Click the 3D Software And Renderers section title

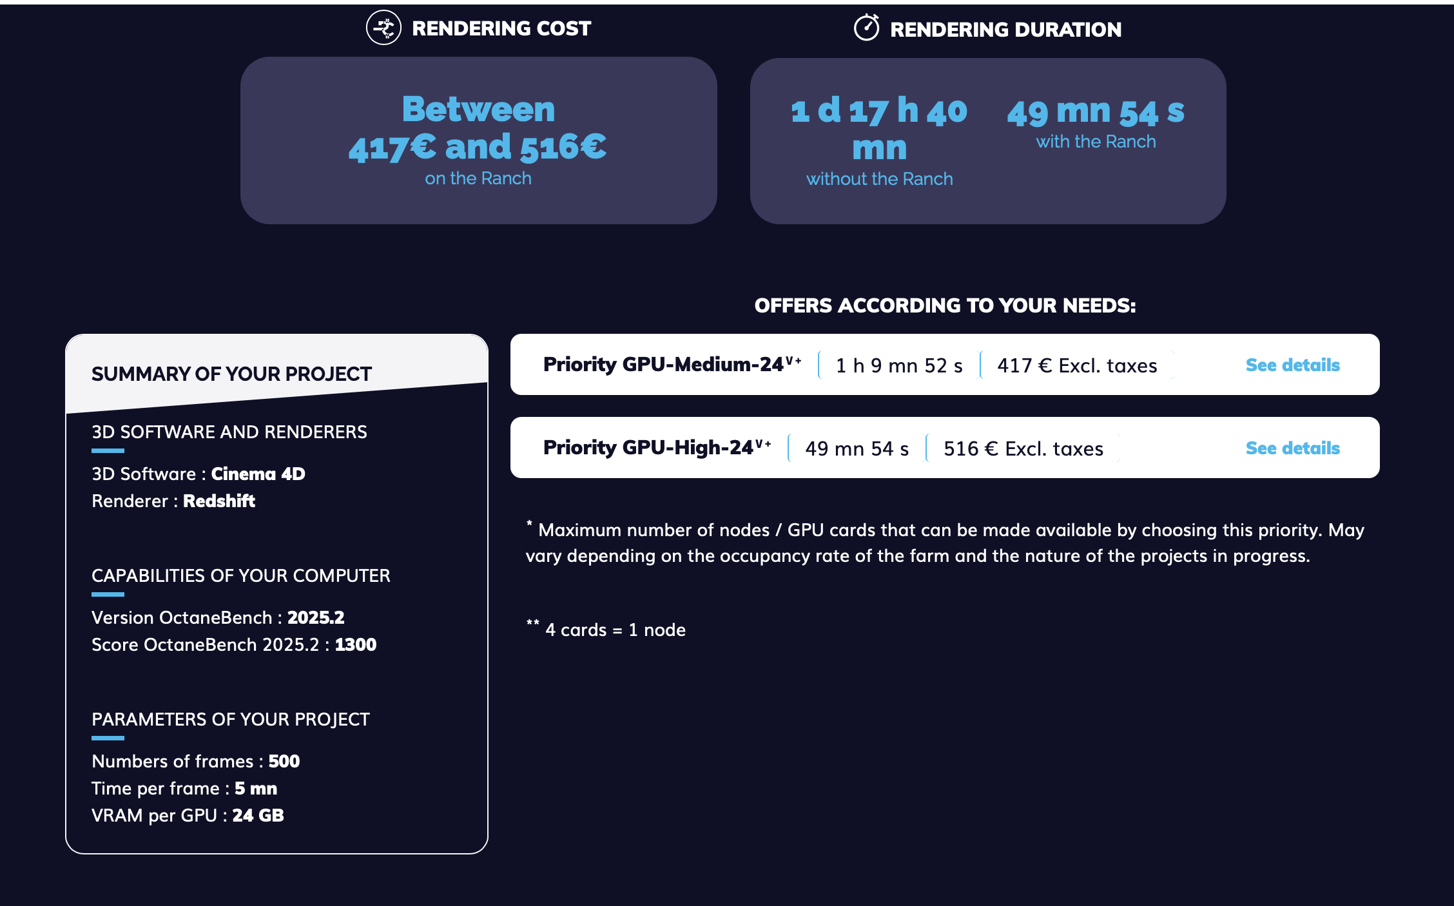tap(229, 432)
